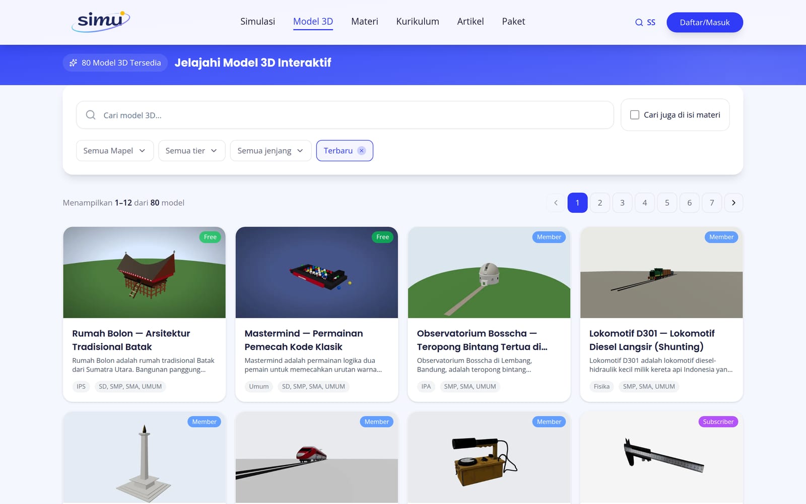Open the Rumah Bolon model thumbnail
Image resolution: width=806 pixels, height=504 pixels.
pos(145,272)
